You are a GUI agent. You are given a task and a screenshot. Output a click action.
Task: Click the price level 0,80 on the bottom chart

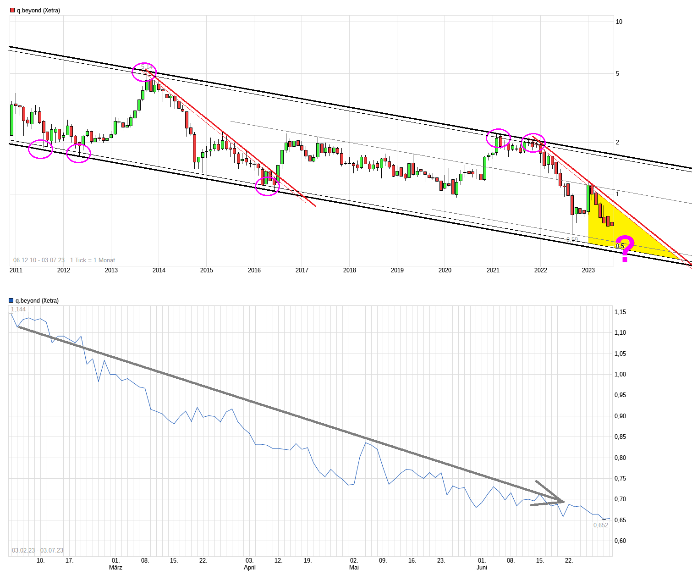(620, 458)
